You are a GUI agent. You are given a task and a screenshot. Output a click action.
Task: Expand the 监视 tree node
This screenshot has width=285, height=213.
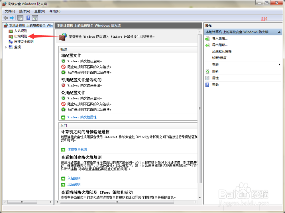pyautogui.click(x=6, y=47)
